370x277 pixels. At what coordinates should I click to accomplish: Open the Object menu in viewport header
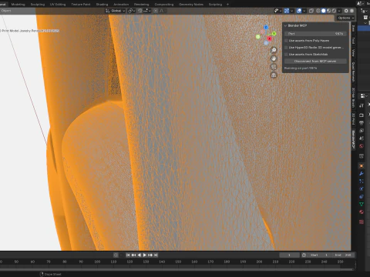(x=6, y=11)
